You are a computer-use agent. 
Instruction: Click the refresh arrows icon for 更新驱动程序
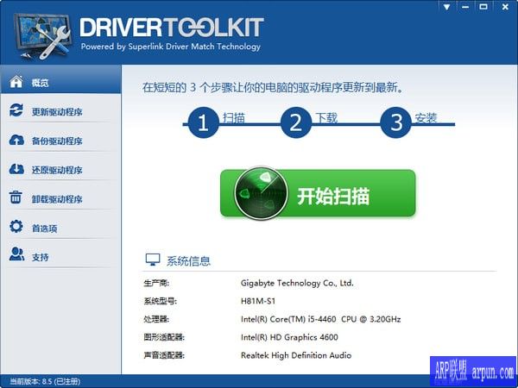pos(16,110)
